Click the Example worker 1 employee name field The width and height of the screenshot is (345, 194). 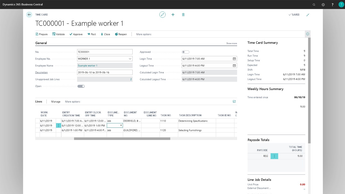(105, 65)
